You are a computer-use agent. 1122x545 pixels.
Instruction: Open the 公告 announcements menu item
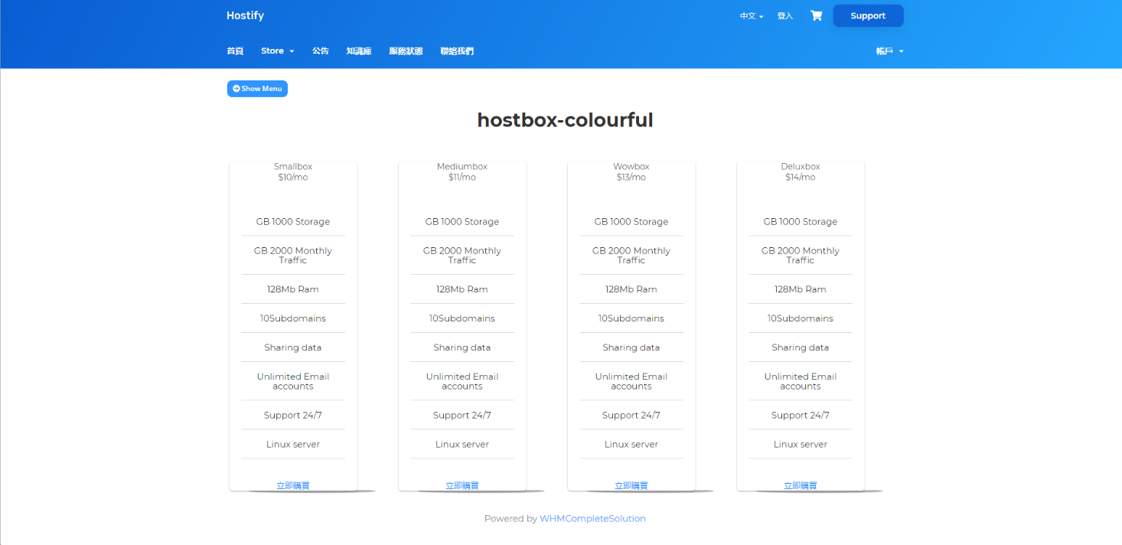click(320, 51)
